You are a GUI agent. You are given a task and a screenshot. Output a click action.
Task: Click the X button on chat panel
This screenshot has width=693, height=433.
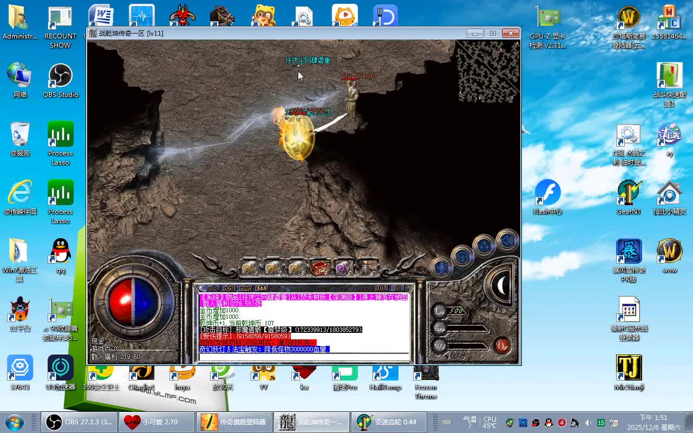(x=397, y=288)
